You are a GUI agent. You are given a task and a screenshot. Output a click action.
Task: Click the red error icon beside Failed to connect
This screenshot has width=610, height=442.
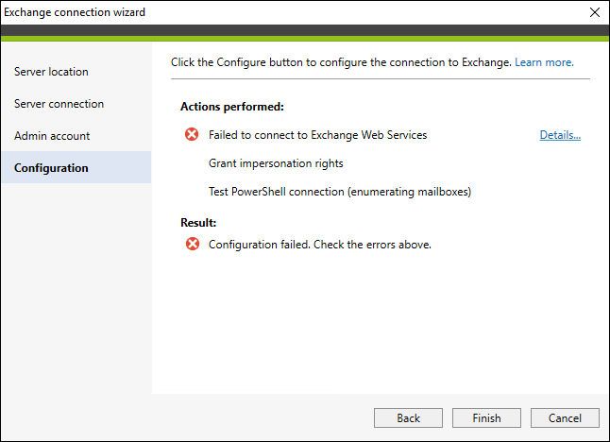point(192,134)
